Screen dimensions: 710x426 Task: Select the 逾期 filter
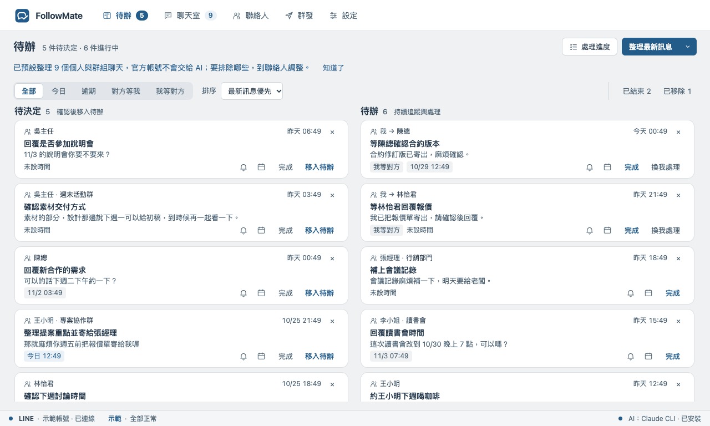pos(89,91)
